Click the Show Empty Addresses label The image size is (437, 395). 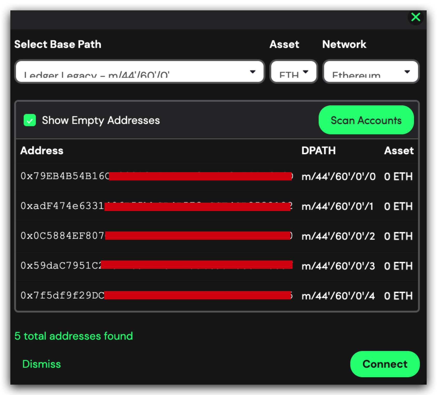(101, 121)
